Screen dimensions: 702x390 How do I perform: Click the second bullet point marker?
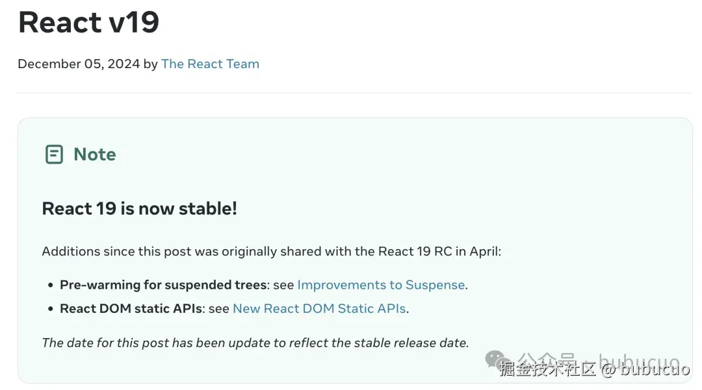tap(51, 310)
